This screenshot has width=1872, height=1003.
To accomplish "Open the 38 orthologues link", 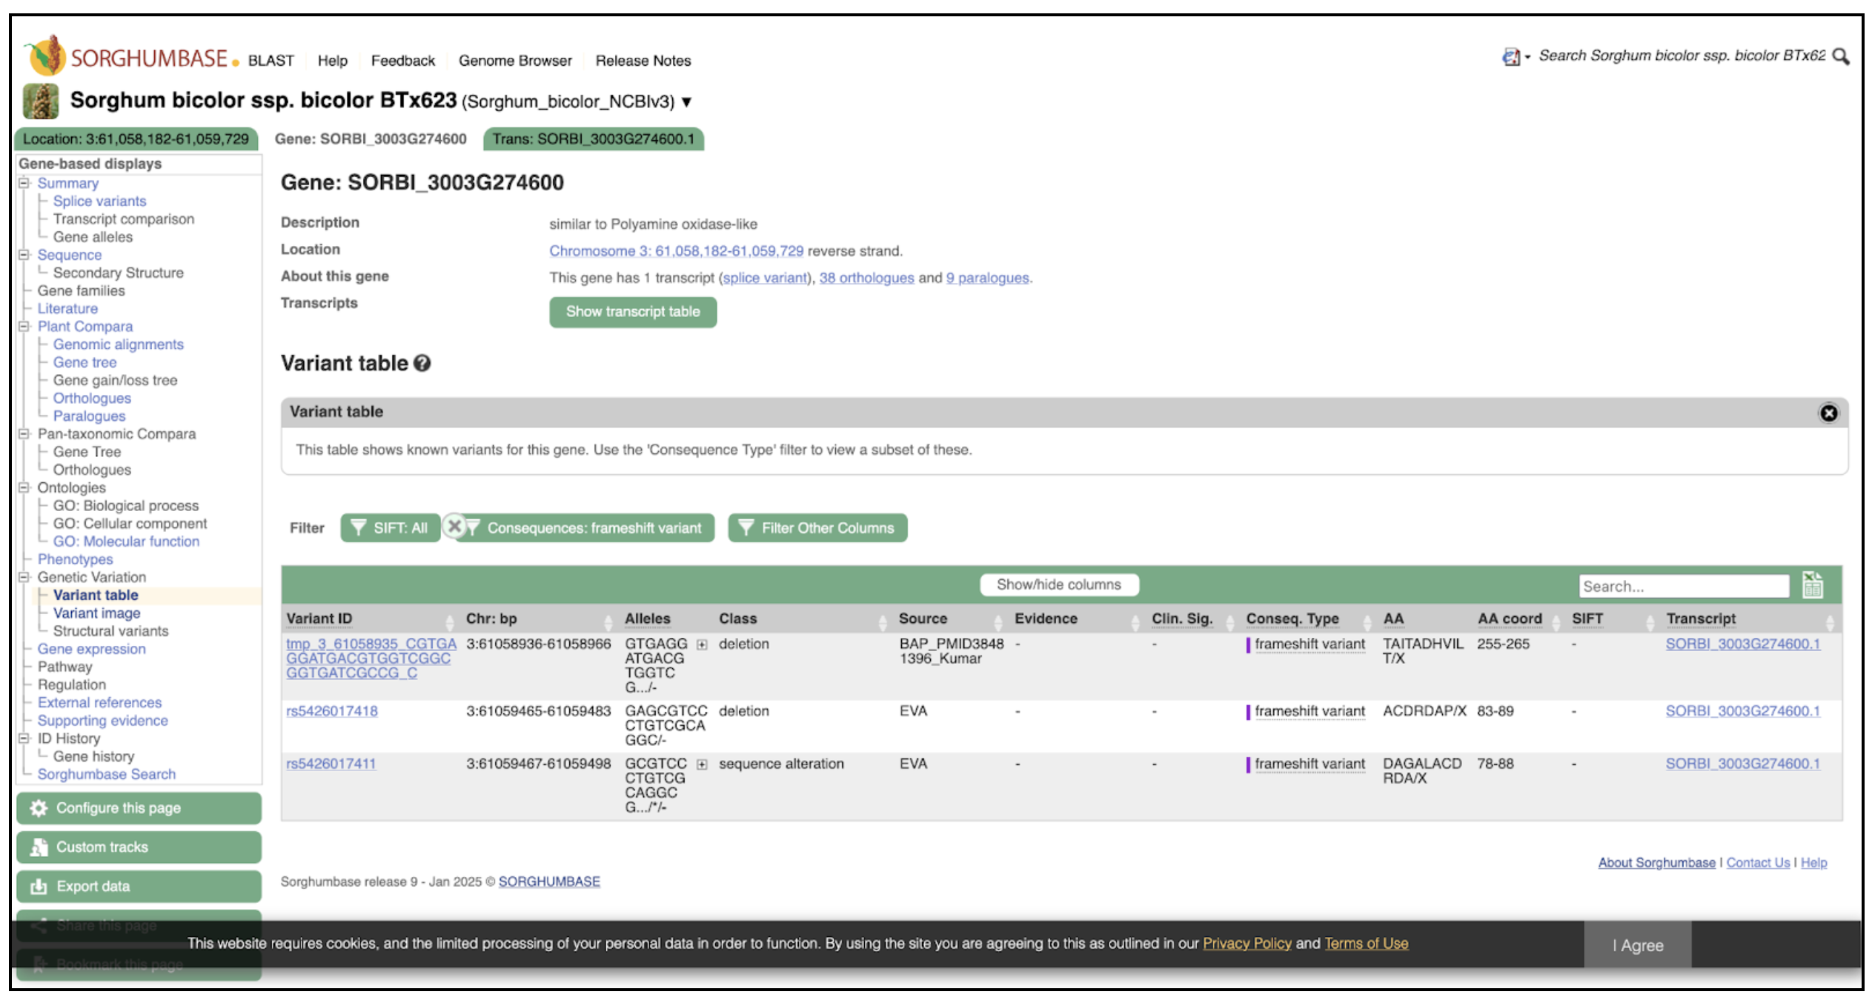I will (866, 278).
